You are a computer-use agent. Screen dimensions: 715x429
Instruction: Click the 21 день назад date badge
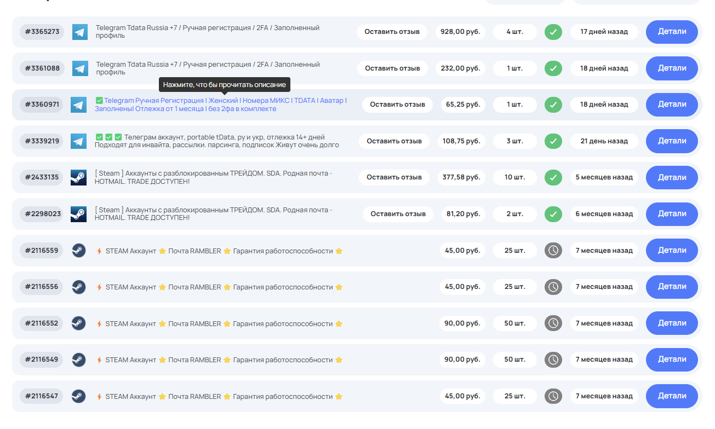[604, 141]
